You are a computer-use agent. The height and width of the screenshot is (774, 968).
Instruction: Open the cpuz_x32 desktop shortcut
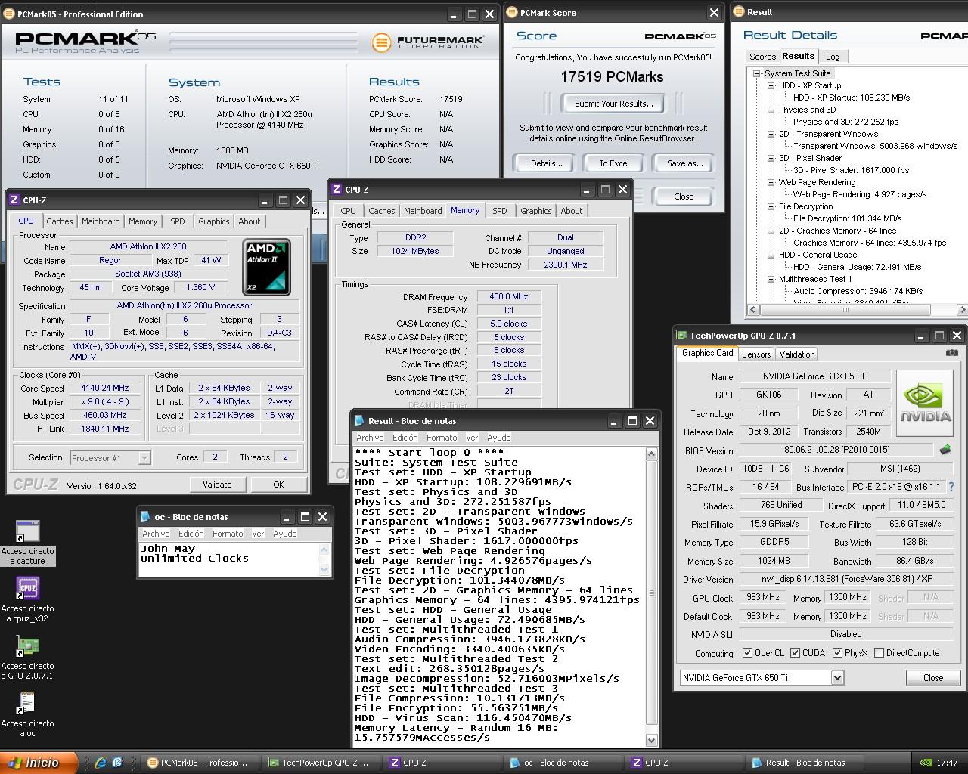tap(27, 589)
